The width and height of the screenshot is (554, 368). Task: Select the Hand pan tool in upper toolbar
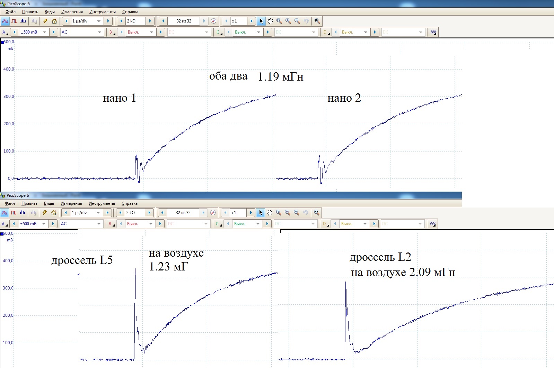pos(270,21)
